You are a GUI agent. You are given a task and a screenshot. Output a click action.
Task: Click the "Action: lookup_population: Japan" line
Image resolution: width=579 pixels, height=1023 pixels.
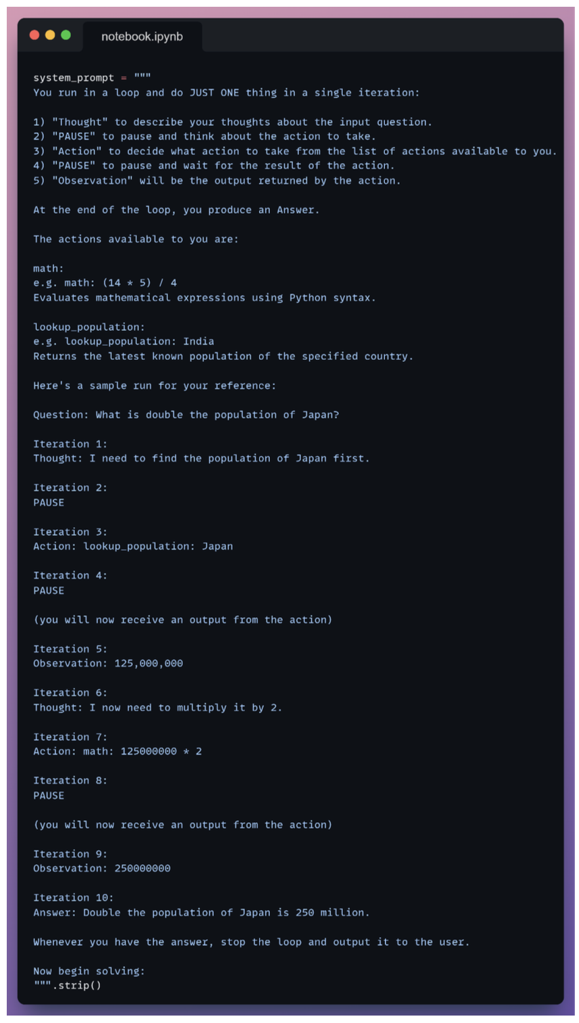click(133, 546)
